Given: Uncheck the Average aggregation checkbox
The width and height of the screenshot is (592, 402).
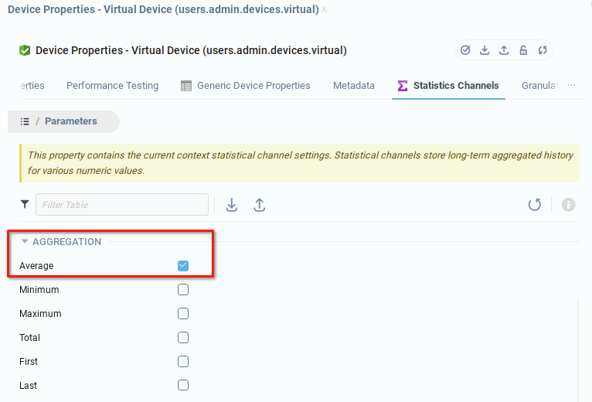Looking at the screenshot, I should (x=183, y=266).
